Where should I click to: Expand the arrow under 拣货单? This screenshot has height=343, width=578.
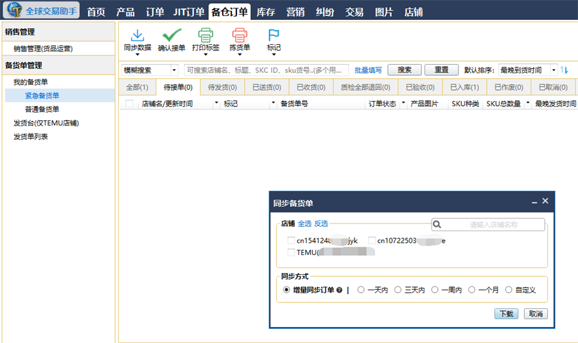pyautogui.click(x=240, y=55)
